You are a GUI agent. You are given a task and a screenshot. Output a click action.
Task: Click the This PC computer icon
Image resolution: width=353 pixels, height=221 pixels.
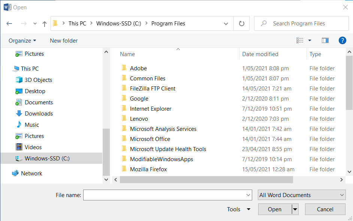click(x=16, y=69)
